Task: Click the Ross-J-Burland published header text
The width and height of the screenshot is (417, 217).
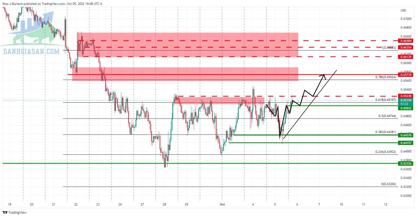Action: tap(52, 4)
